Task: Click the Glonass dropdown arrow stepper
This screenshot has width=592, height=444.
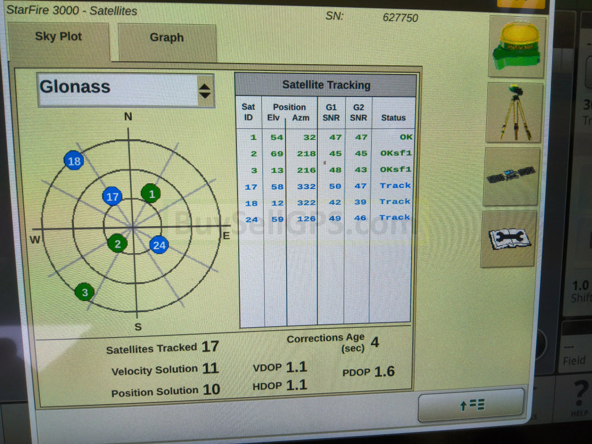Action: (x=205, y=91)
